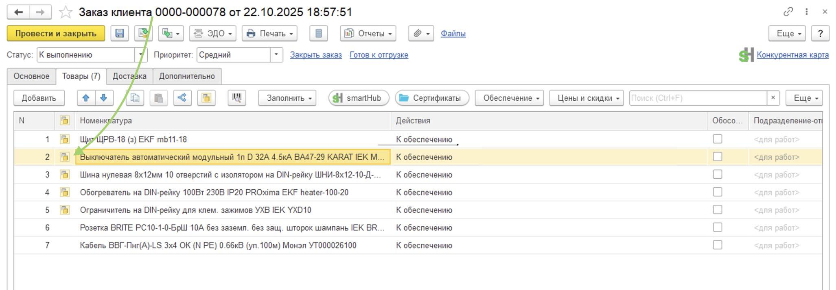
Task: Clear search with the x button
Action: (x=773, y=98)
